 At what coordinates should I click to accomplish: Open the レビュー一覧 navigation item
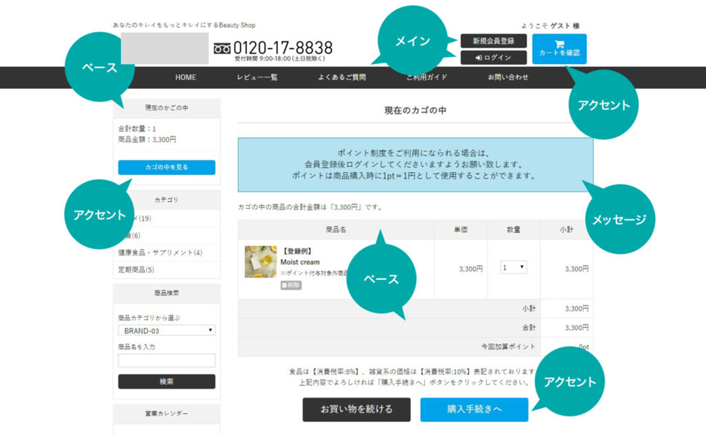(x=257, y=78)
